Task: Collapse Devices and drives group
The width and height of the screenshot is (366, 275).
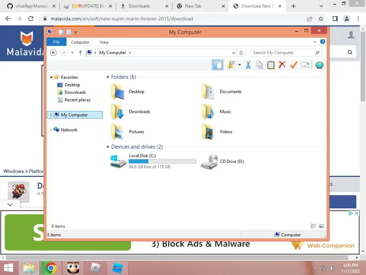Action: pos(108,146)
